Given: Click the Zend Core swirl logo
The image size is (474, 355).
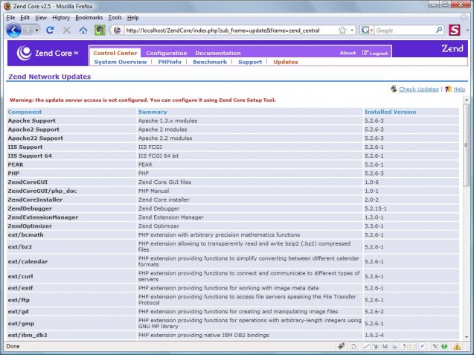Looking at the screenshot, I should click(24, 53).
